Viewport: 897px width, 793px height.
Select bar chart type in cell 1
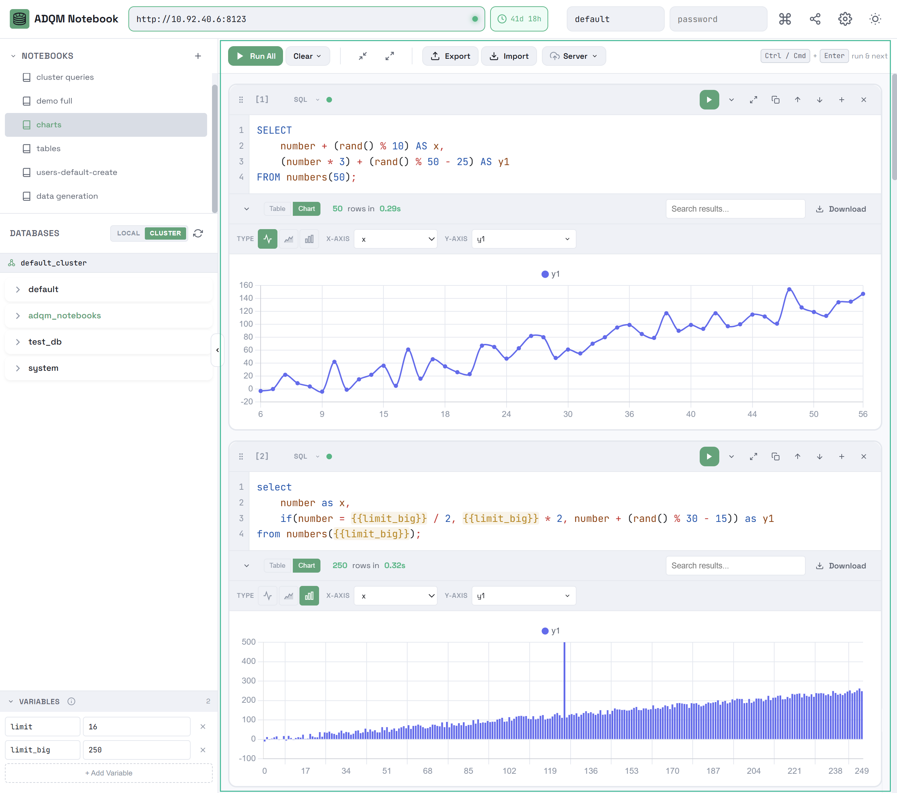(x=309, y=239)
